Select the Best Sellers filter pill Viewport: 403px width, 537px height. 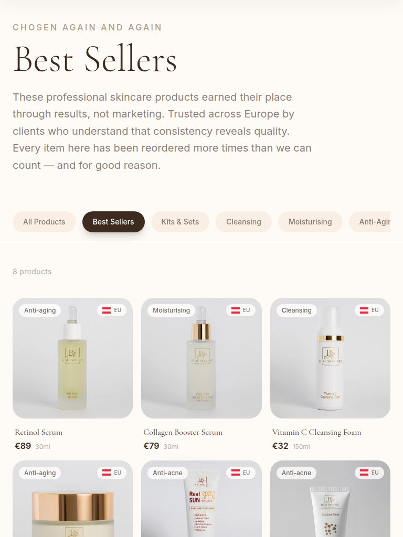(113, 222)
